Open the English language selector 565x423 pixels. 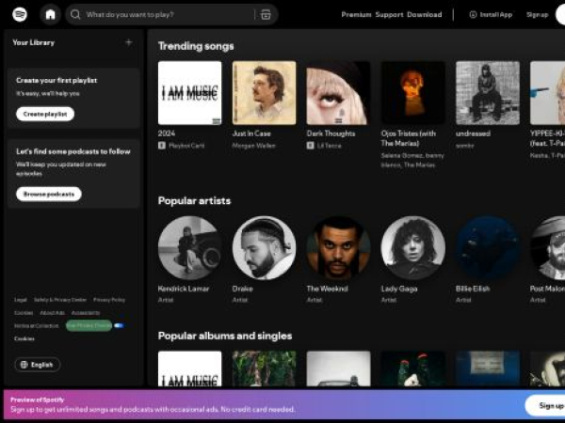pyautogui.click(x=38, y=365)
